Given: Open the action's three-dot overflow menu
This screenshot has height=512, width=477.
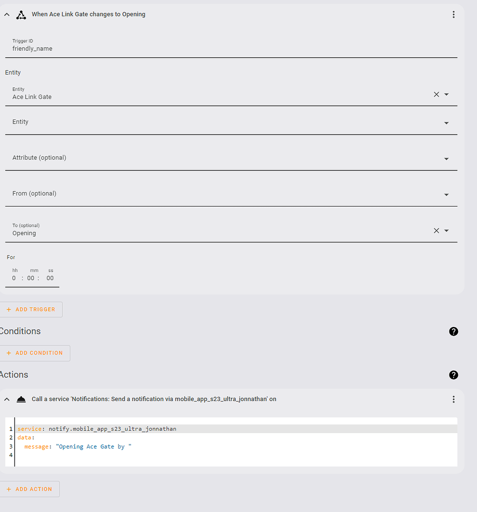Looking at the screenshot, I should click(453, 399).
